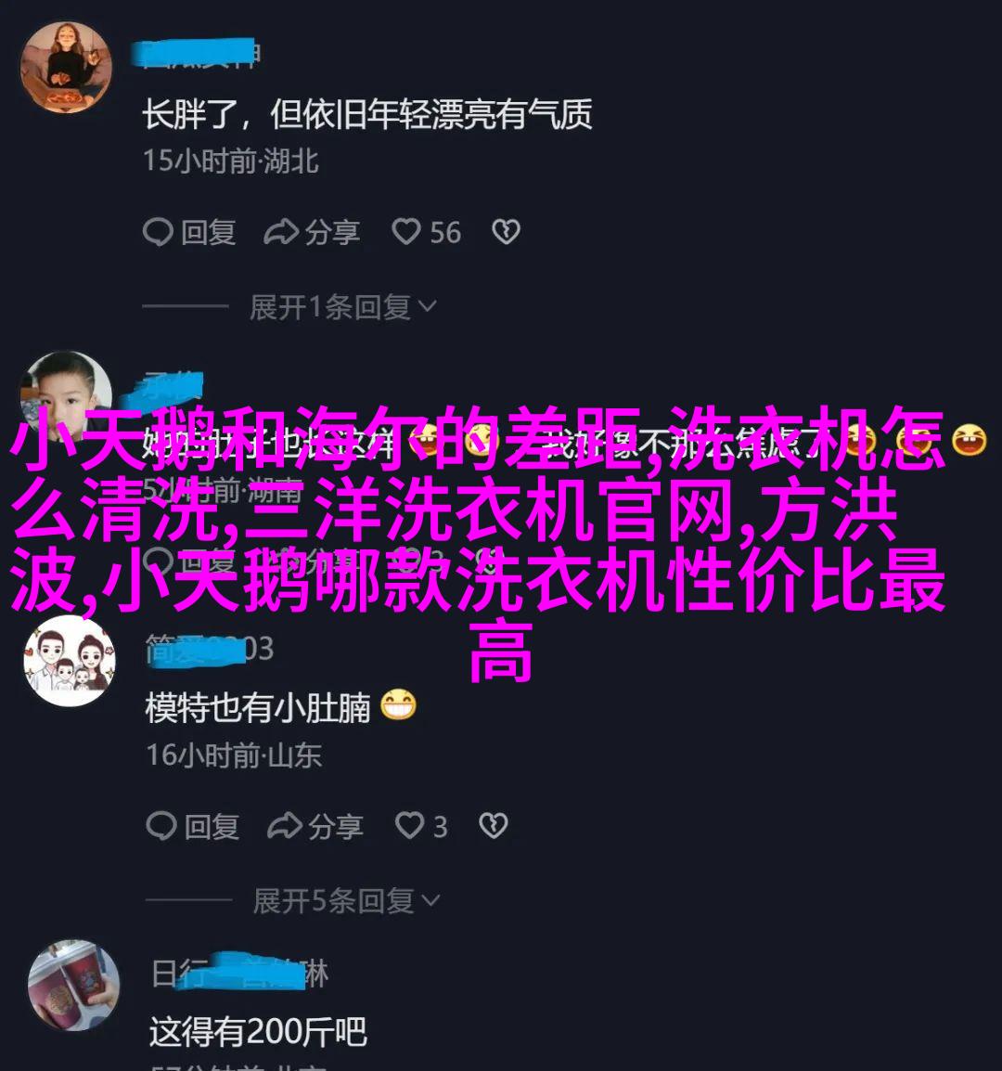Share the 长胖了 comment
This screenshot has width=1002, height=1071.
[x=312, y=232]
